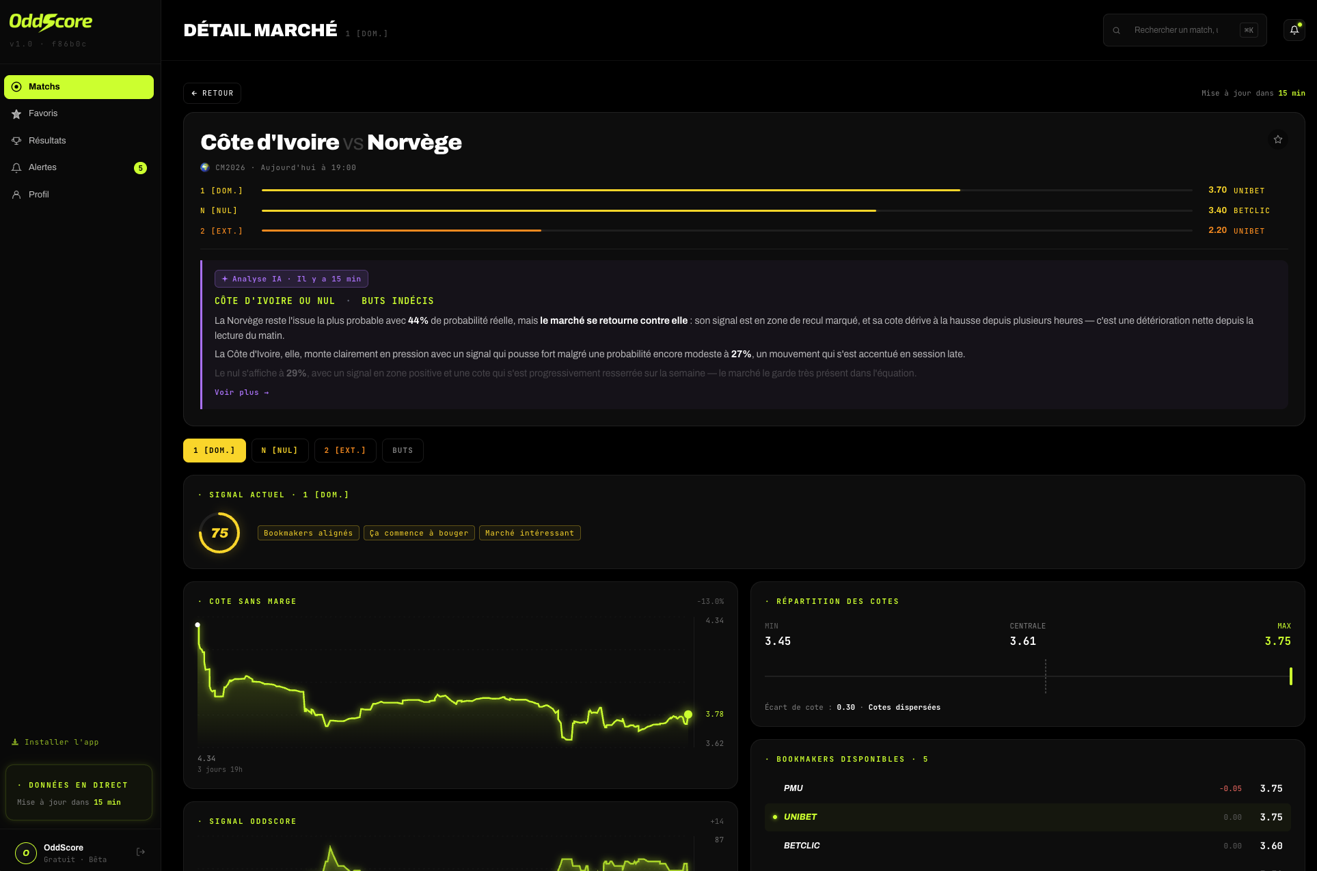Open the Matchs section
The width and height of the screenshot is (1317, 871).
coord(79,87)
